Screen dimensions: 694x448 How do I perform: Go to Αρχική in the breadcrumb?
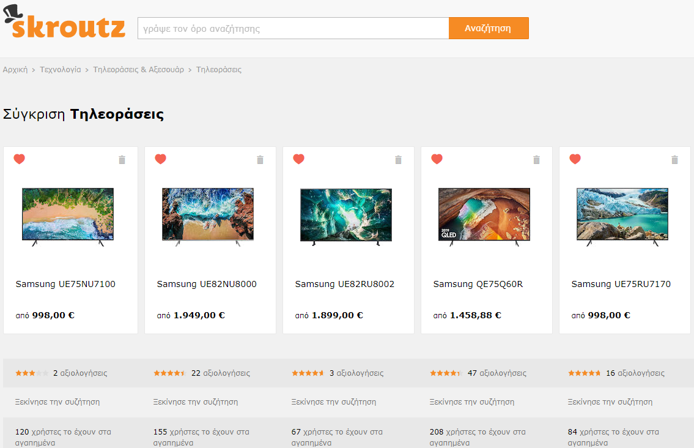pyautogui.click(x=15, y=70)
